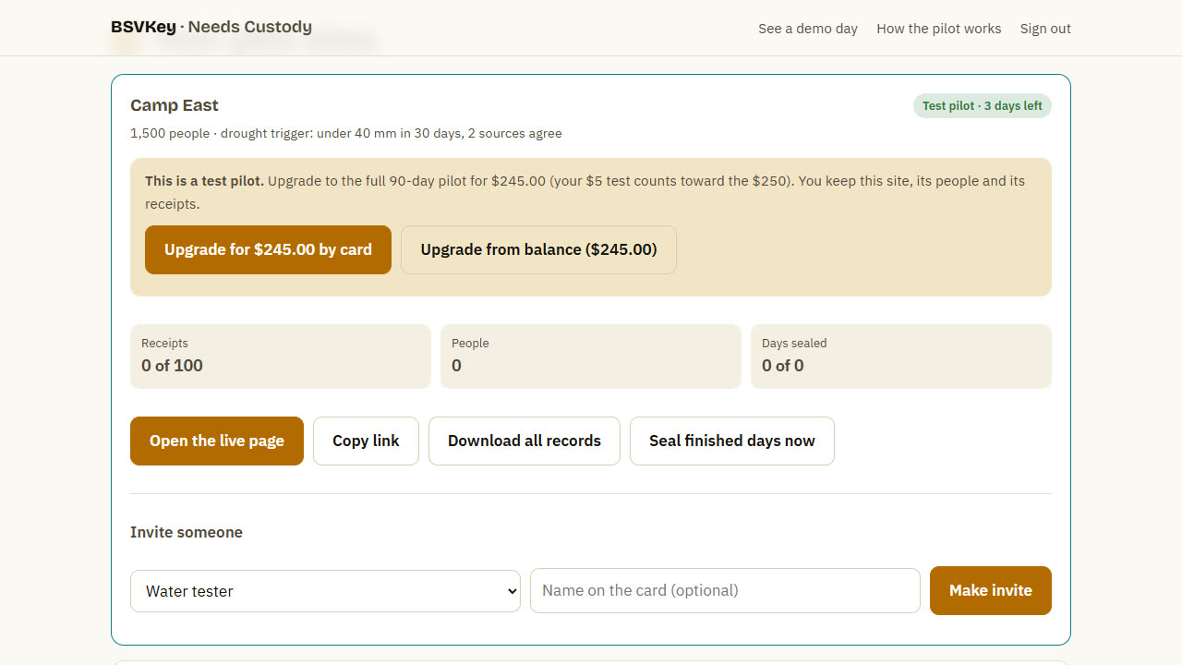Make invite for the selected role
1182x665 pixels.
tap(991, 590)
